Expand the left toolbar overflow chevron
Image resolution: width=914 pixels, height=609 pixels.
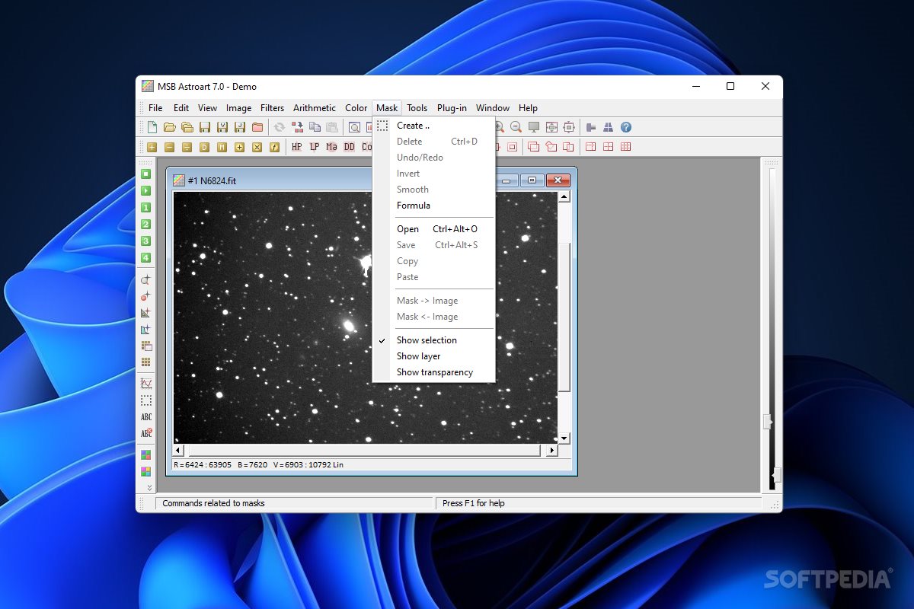pyautogui.click(x=149, y=487)
